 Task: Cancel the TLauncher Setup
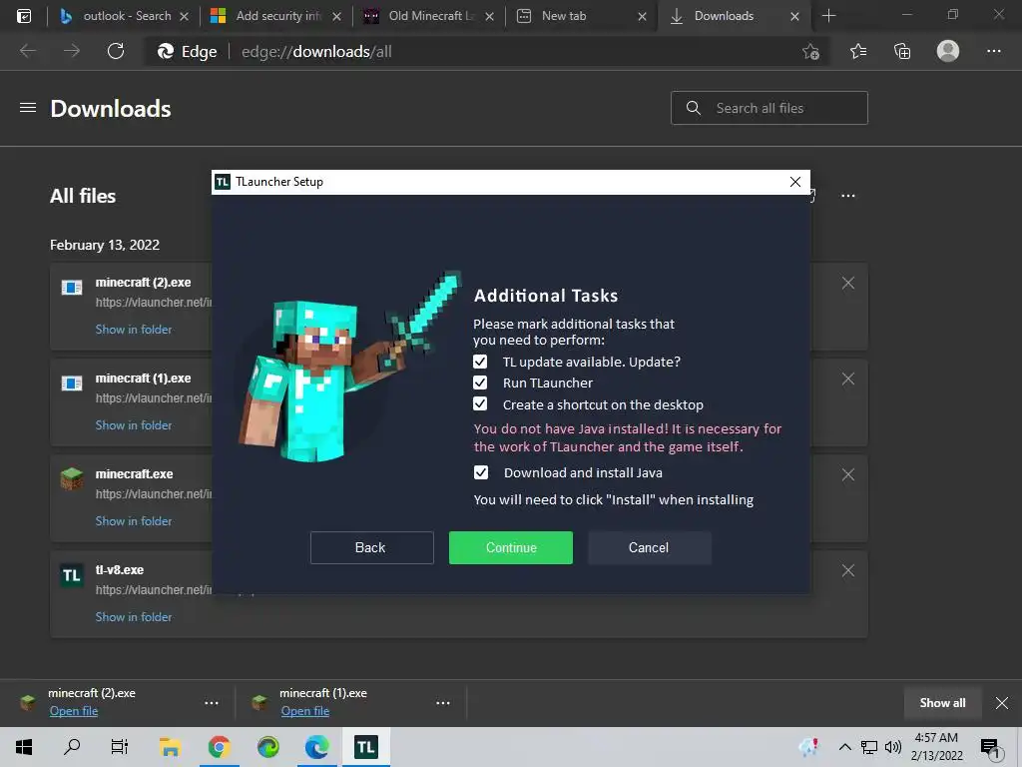[649, 548]
